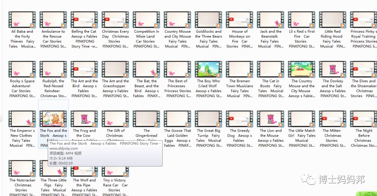The width and height of the screenshot is (377, 196).
Task: Select Lil's Red's First Fire video
Action: pos(302,19)
